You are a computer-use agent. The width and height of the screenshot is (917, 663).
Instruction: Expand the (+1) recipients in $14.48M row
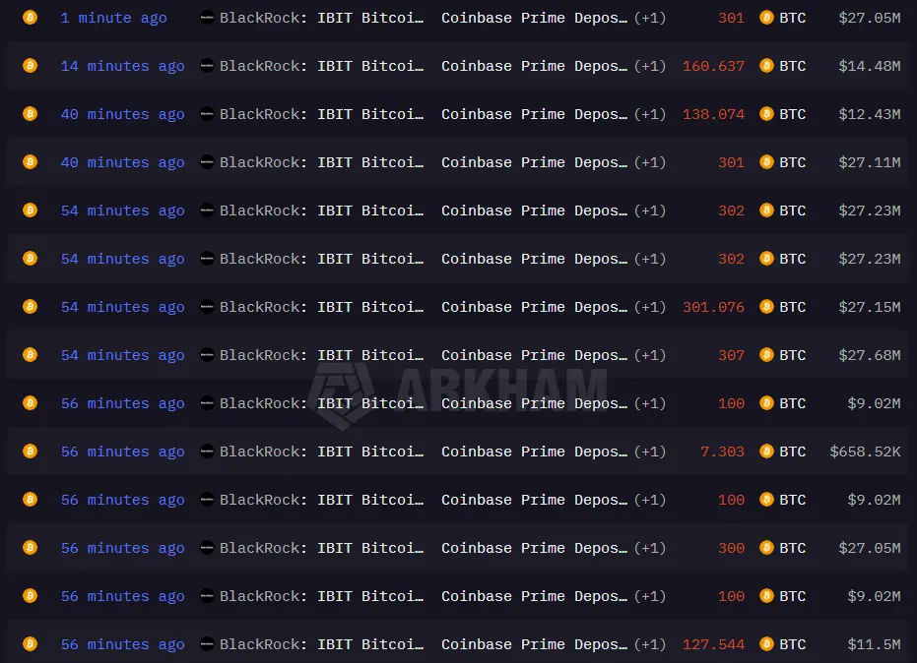(650, 66)
